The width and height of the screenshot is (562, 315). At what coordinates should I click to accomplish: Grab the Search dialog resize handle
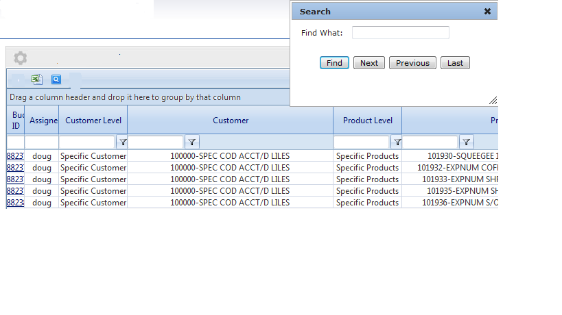pos(493,101)
